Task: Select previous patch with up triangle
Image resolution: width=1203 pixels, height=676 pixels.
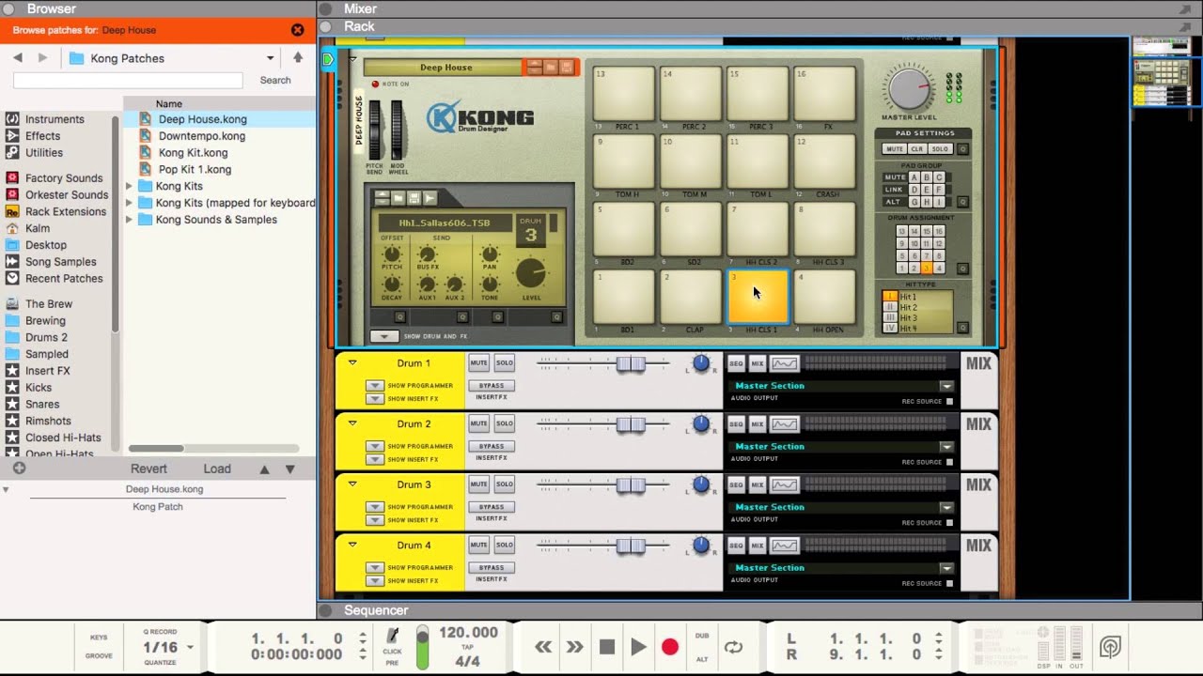Action: [x=264, y=469]
